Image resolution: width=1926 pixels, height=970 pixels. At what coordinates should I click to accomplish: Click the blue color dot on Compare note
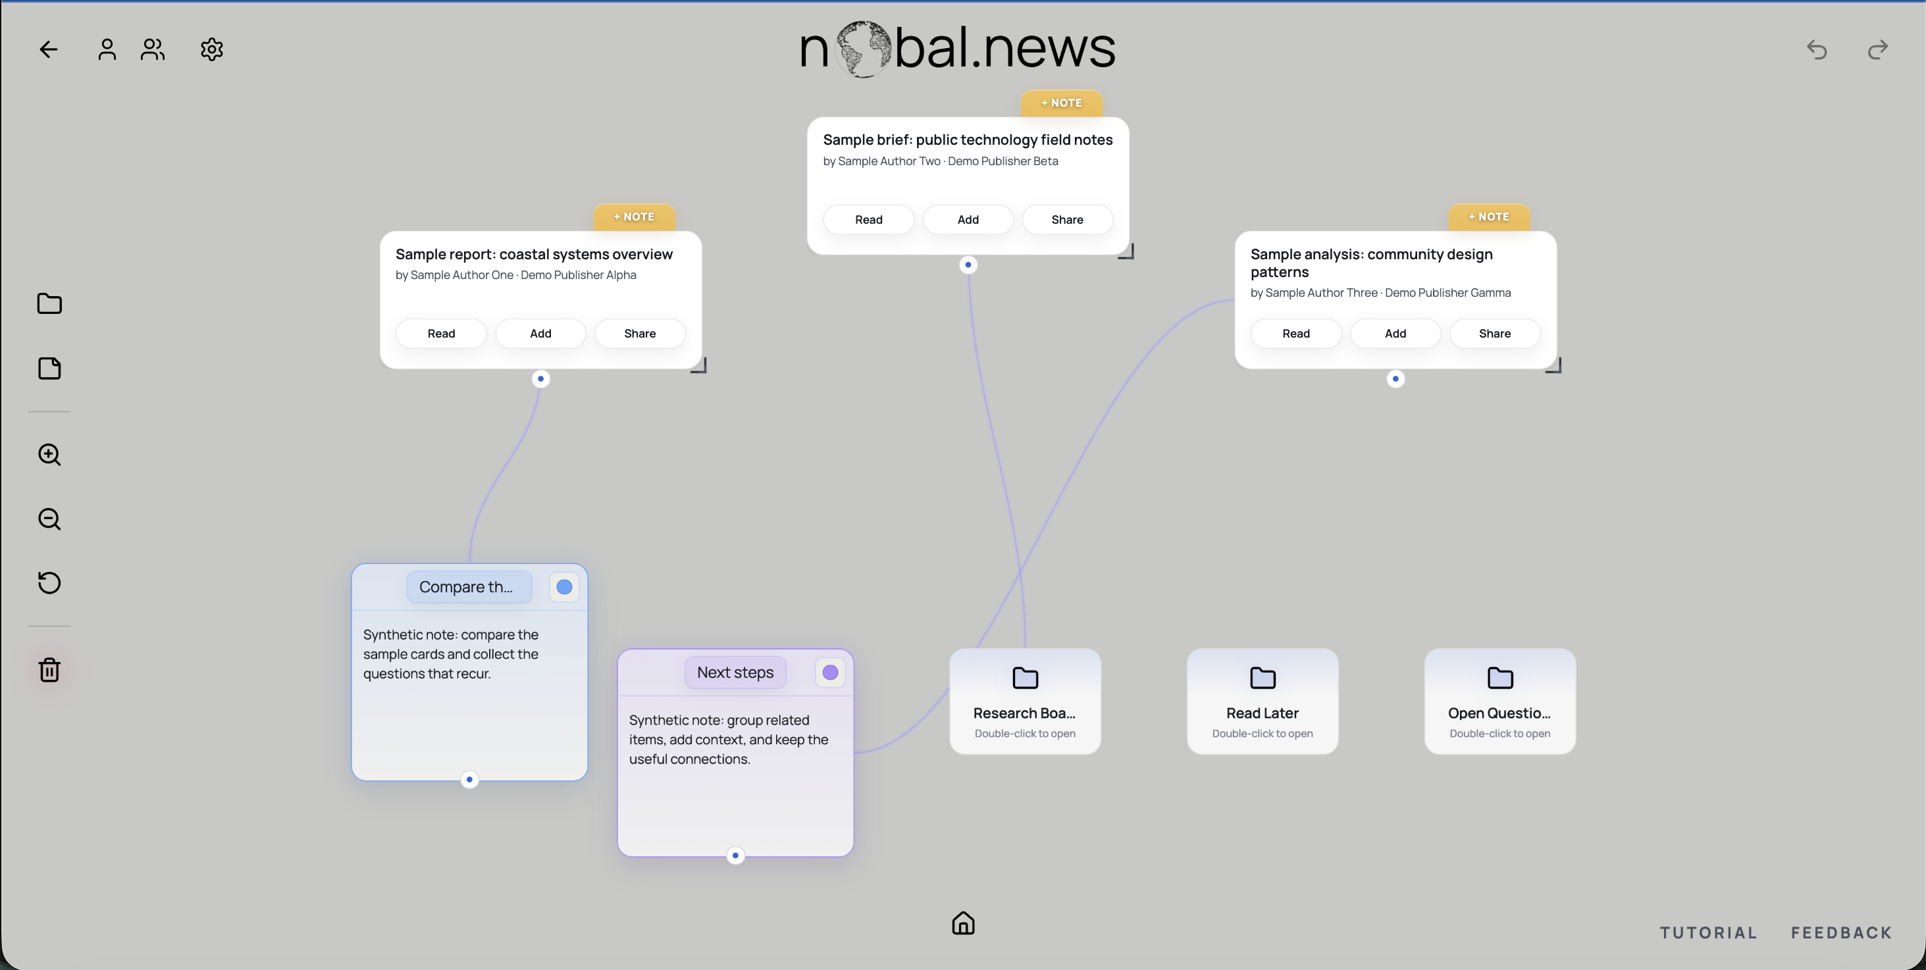pyautogui.click(x=565, y=588)
